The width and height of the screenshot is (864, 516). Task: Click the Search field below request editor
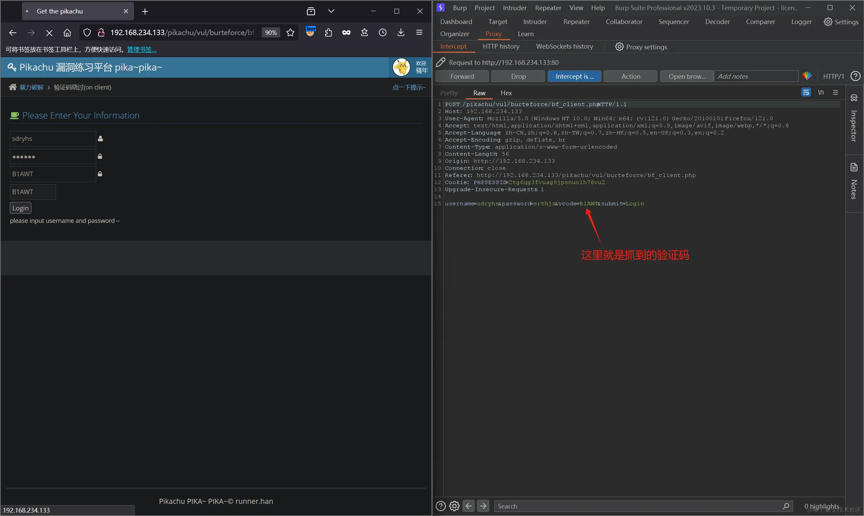click(x=643, y=506)
